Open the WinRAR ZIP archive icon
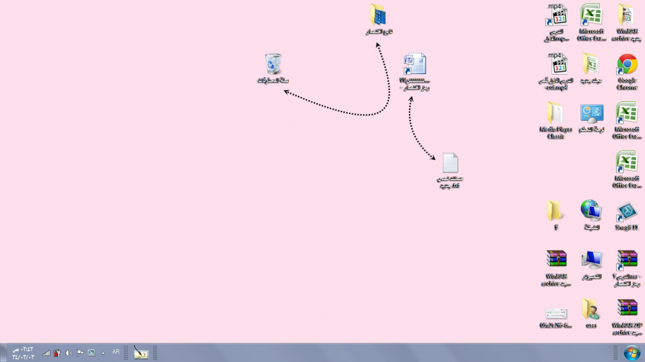The height and width of the screenshot is (362, 645). [x=627, y=309]
